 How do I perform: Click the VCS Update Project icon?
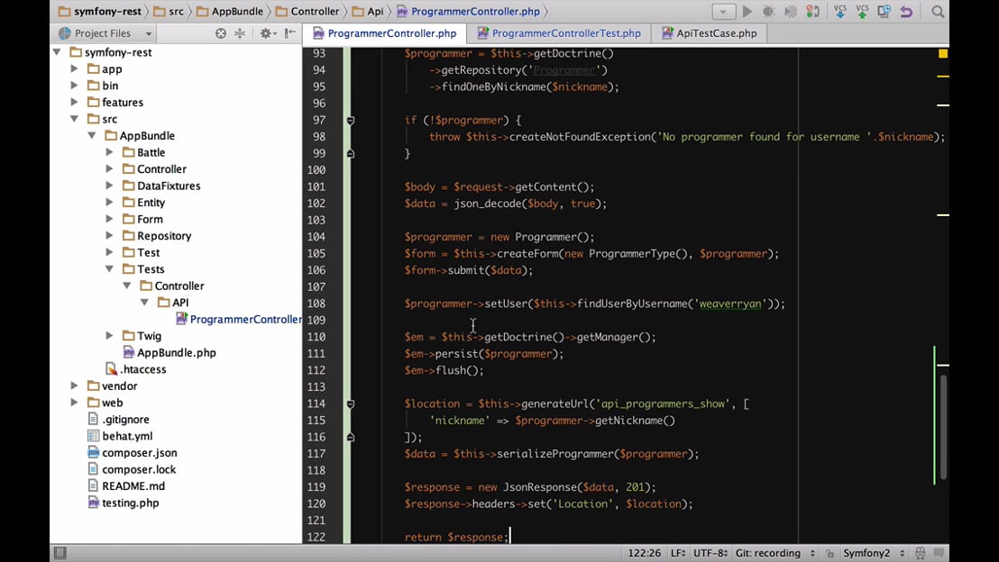tap(840, 11)
